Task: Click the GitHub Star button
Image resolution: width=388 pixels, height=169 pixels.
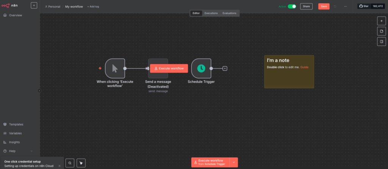Action: coord(364,6)
